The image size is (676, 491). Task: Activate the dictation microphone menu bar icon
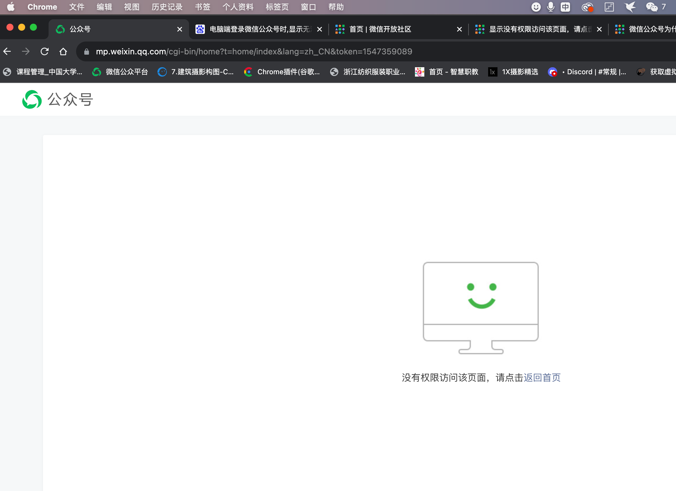pyautogui.click(x=550, y=6)
